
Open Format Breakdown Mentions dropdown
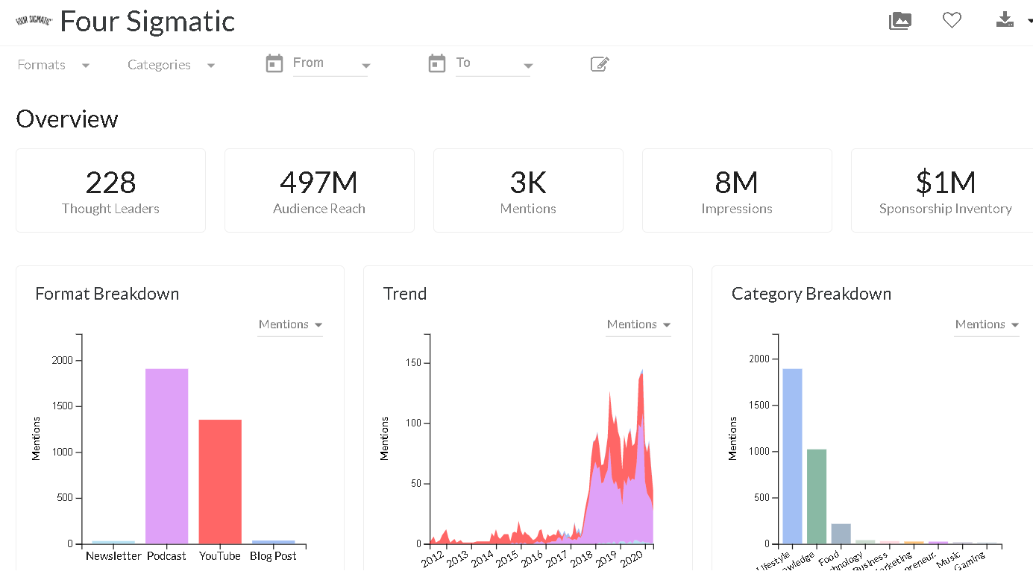click(x=290, y=324)
